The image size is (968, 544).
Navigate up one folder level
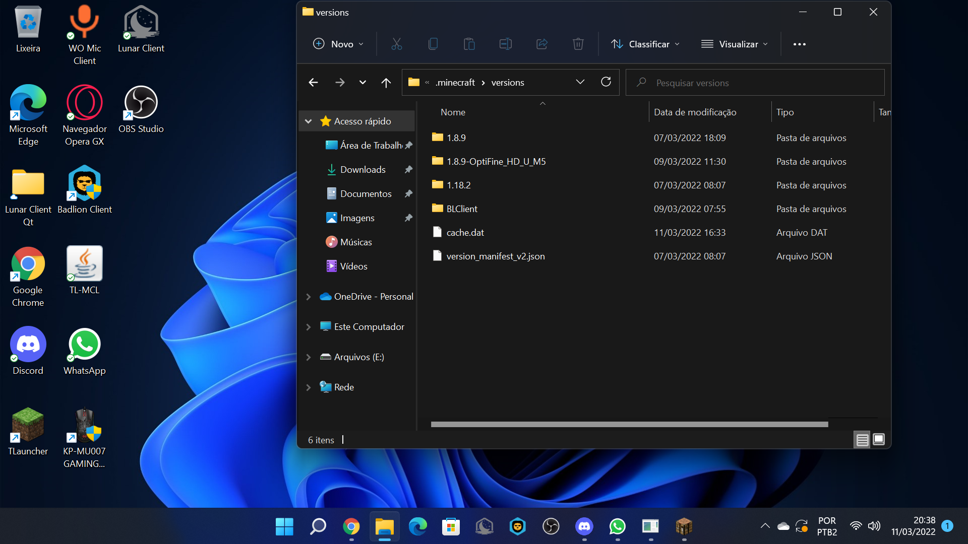coord(386,83)
